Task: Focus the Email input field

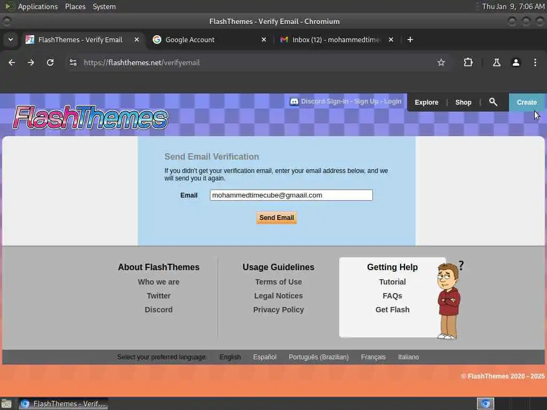Action: (291, 195)
